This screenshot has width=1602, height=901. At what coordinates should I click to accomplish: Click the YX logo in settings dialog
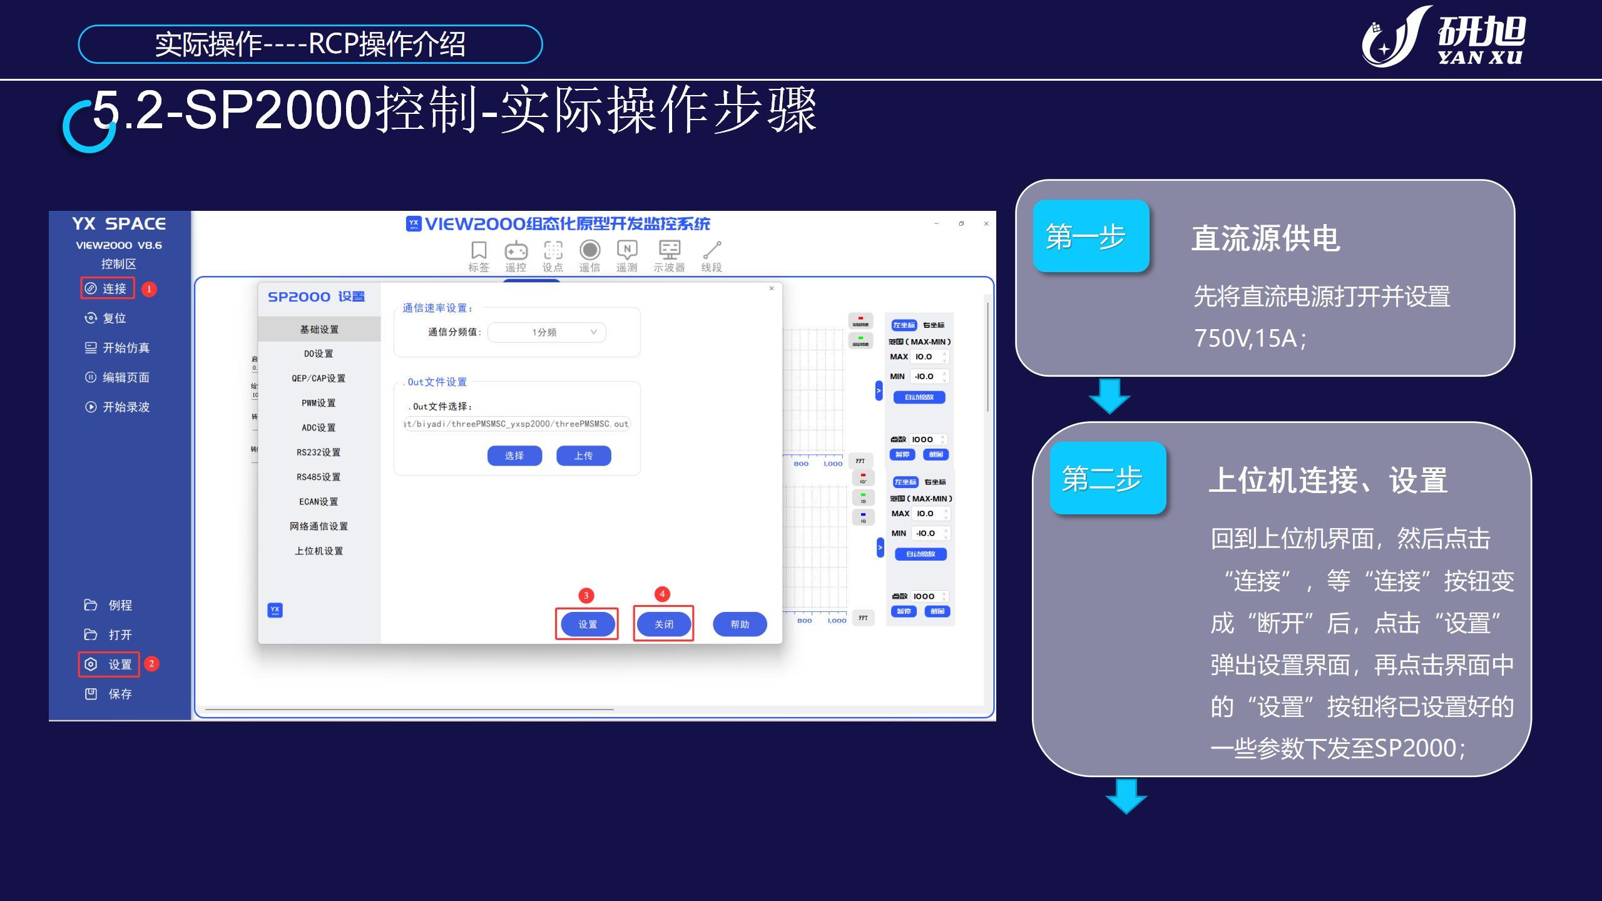(x=275, y=610)
